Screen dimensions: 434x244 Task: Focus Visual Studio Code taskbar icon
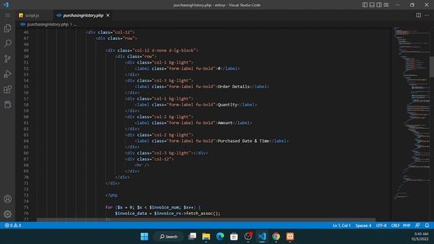[x=262, y=237]
